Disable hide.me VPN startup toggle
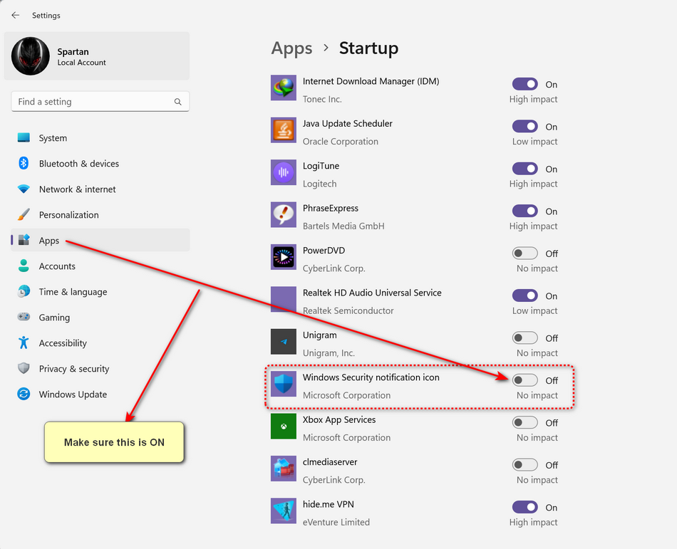The height and width of the screenshot is (549, 677). click(x=525, y=508)
